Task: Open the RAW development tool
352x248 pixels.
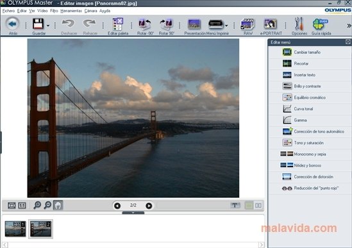Action: click(x=247, y=24)
